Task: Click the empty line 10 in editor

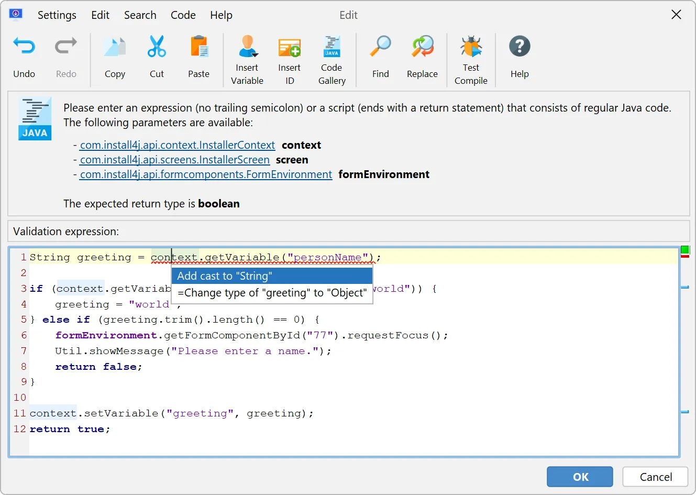Action: pos(354,398)
